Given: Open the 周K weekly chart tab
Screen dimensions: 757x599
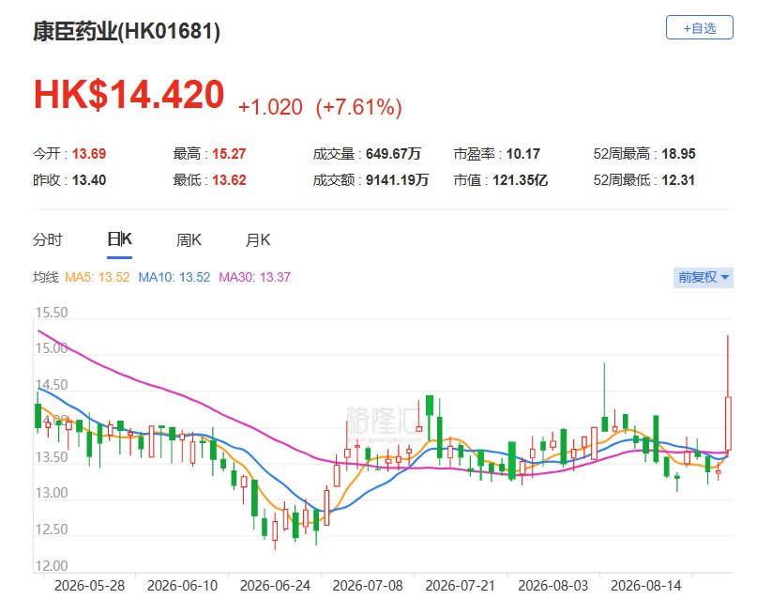Looking at the screenshot, I should [189, 239].
